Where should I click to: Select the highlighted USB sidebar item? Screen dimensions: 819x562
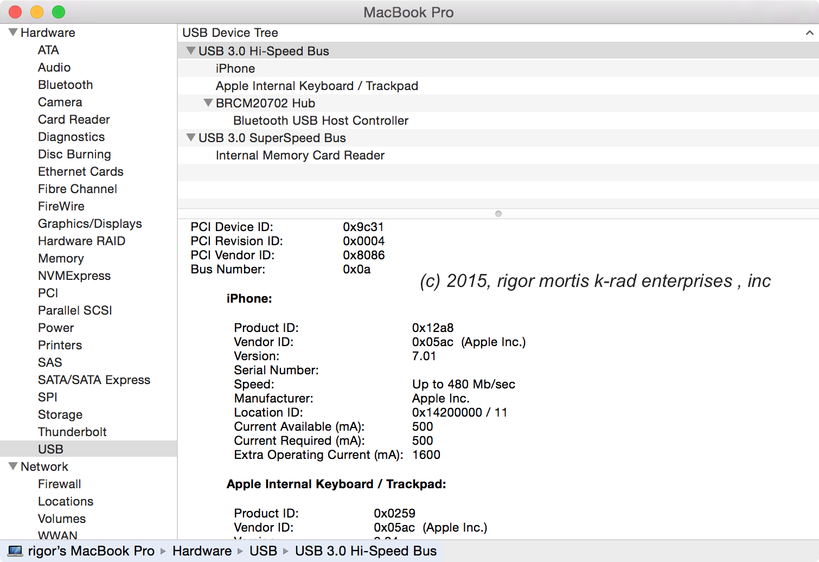(x=88, y=449)
